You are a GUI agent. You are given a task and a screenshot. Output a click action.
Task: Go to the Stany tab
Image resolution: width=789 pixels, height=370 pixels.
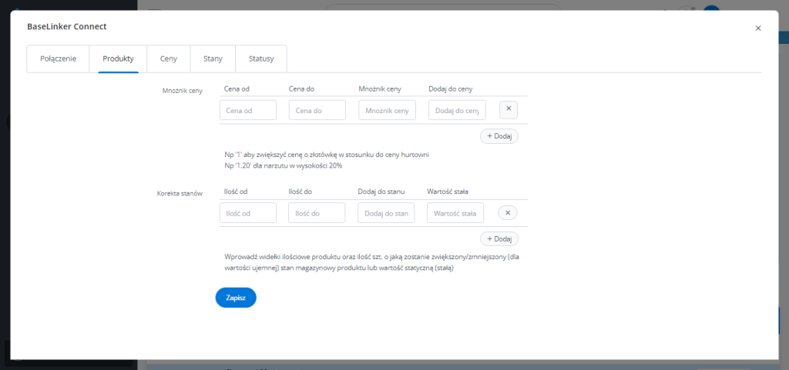click(x=213, y=58)
